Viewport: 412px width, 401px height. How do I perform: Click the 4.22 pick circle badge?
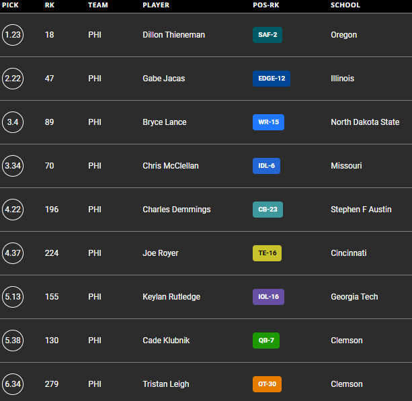[x=12, y=210]
